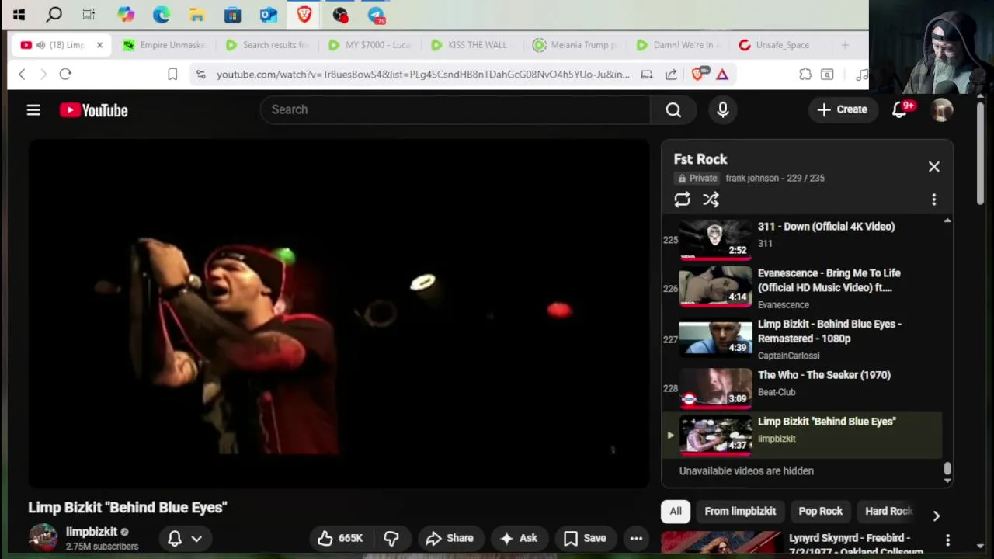Focus the YouTube search field

coord(455,110)
